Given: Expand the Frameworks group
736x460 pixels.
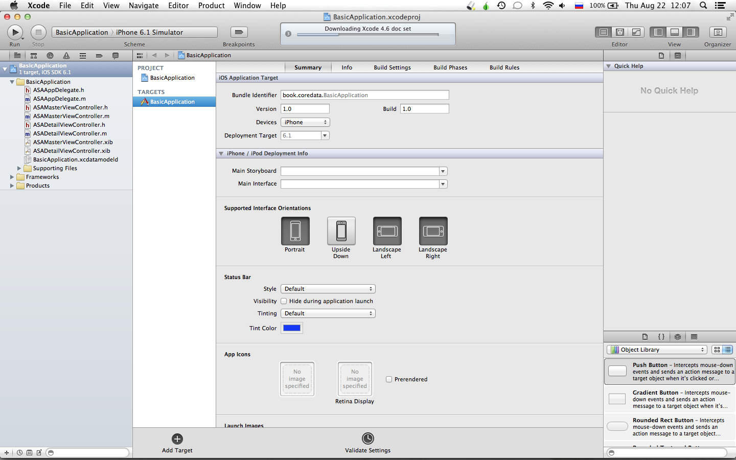Looking at the screenshot, I should click(12, 177).
